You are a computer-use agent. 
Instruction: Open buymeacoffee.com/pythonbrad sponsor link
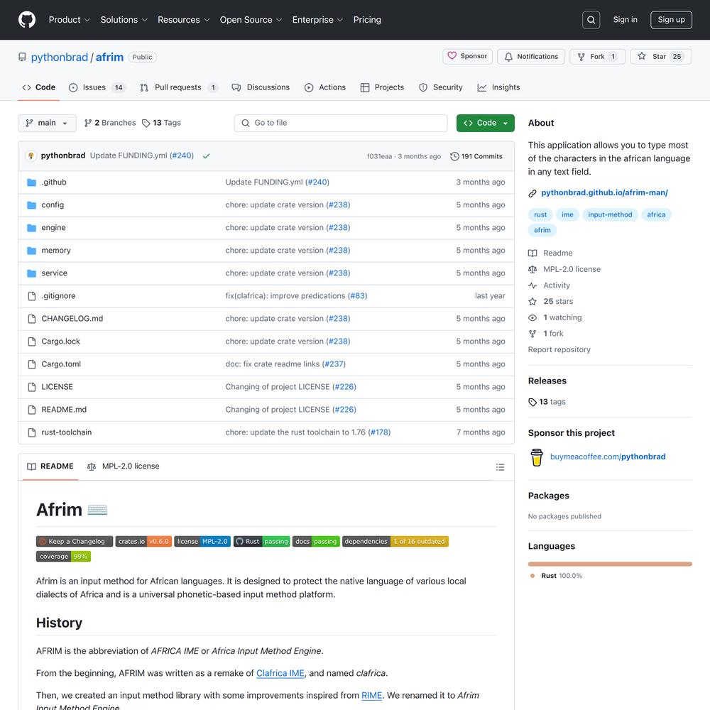point(608,457)
